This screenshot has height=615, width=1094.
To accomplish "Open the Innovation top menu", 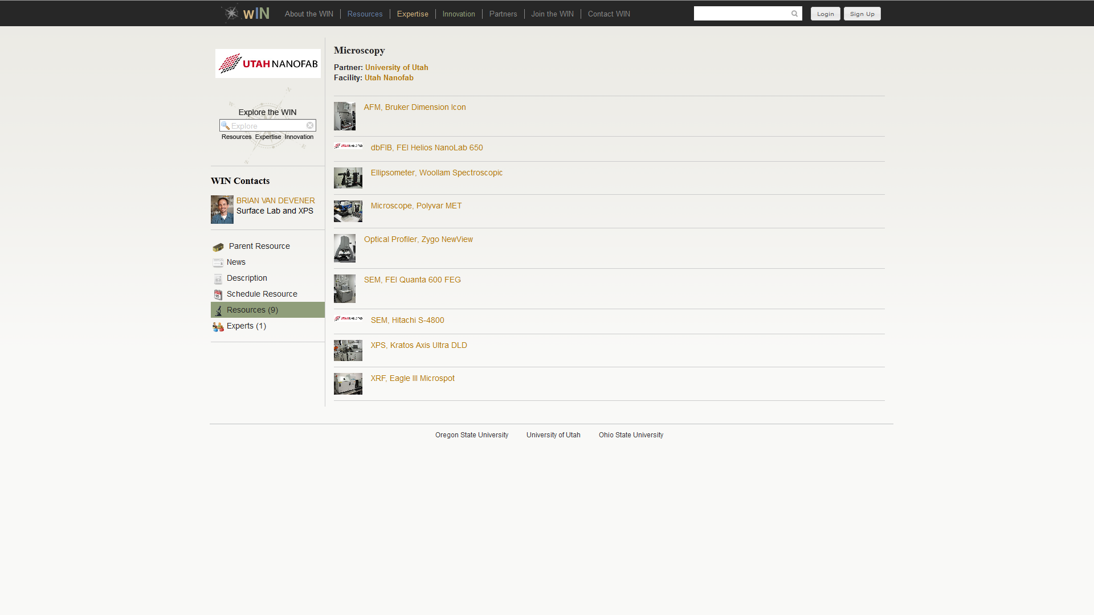I will [459, 14].
